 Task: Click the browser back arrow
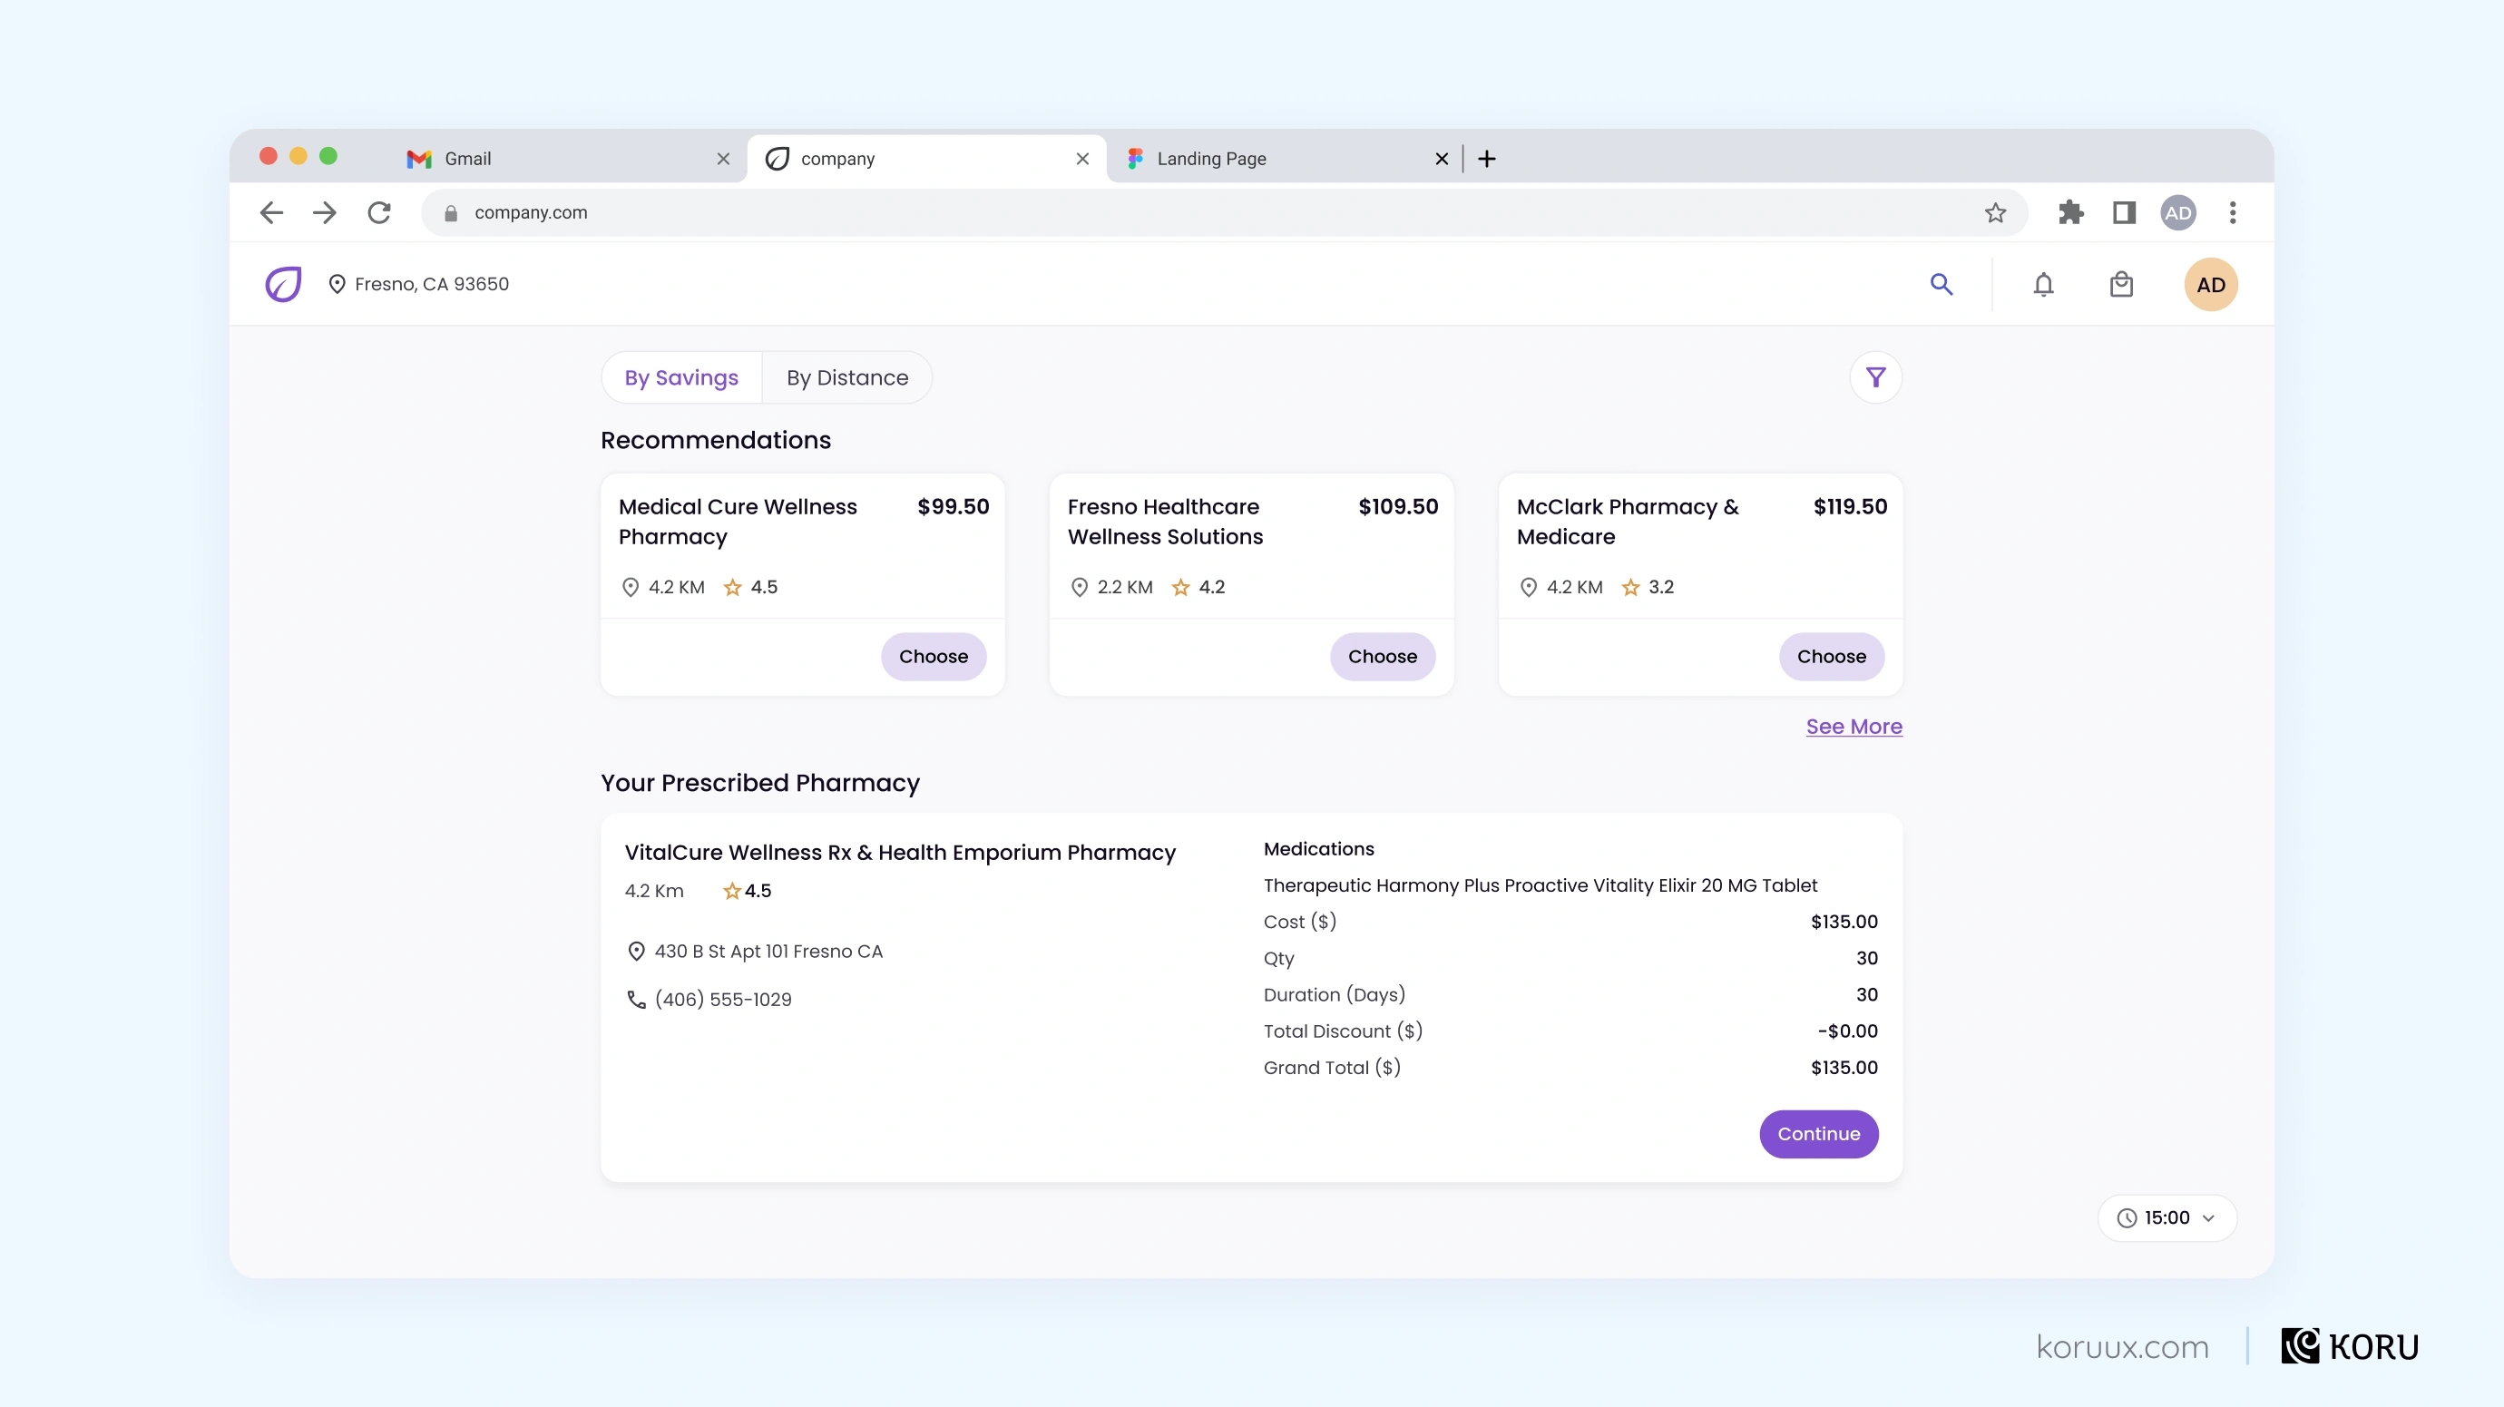pyautogui.click(x=271, y=213)
